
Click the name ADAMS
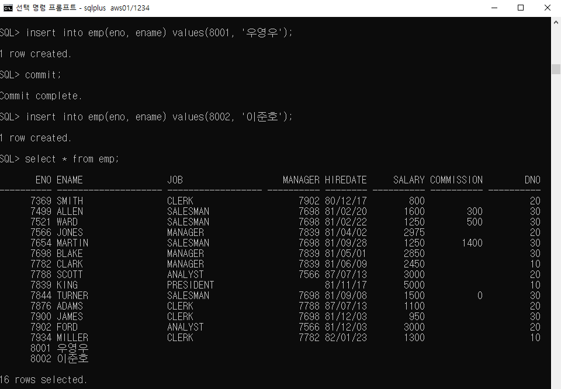coord(70,306)
